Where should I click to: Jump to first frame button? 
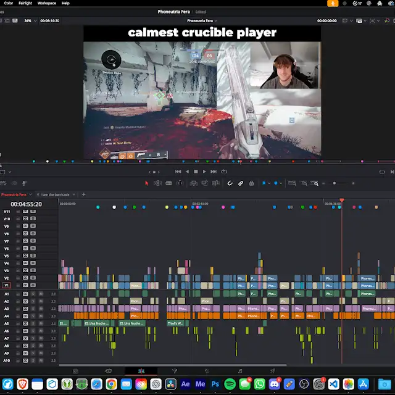pos(178,172)
